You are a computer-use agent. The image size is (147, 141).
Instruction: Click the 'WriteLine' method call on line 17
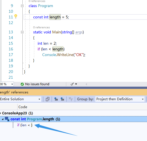click(x=65, y=55)
